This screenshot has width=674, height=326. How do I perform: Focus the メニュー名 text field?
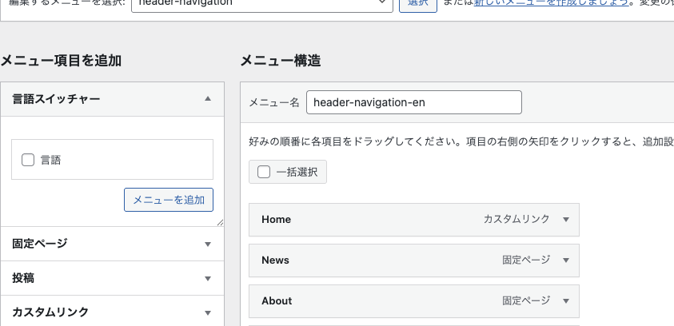pos(413,102)
